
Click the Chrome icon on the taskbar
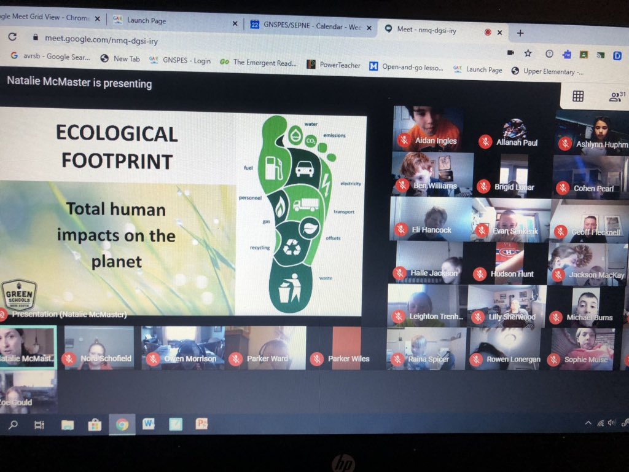[122, 424]
